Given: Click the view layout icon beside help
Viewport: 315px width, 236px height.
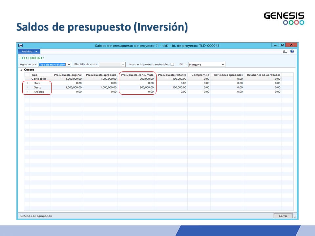Looking at the screenshot, I should tap(285, 51).
